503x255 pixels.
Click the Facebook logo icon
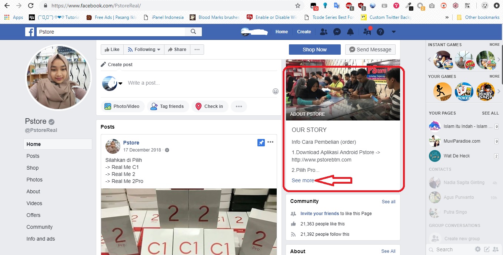[30, 32]
